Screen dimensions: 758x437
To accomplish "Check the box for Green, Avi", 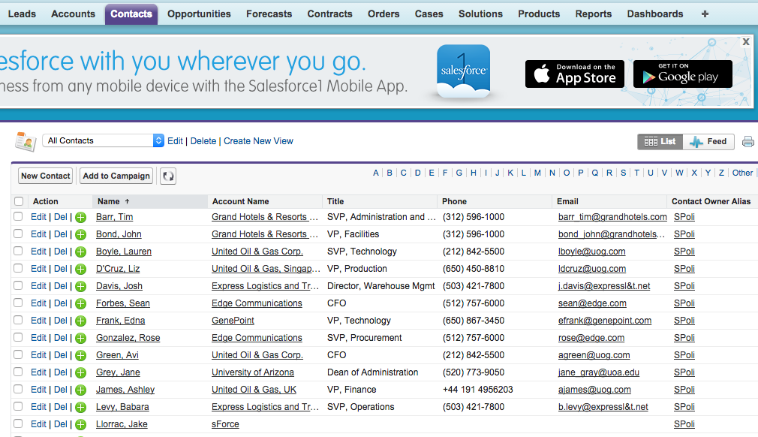I will click(x=18, y=355).
